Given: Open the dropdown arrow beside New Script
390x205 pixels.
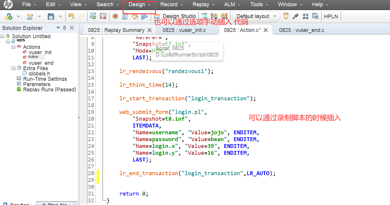Looking at the screenshot, I should [39, 17].
